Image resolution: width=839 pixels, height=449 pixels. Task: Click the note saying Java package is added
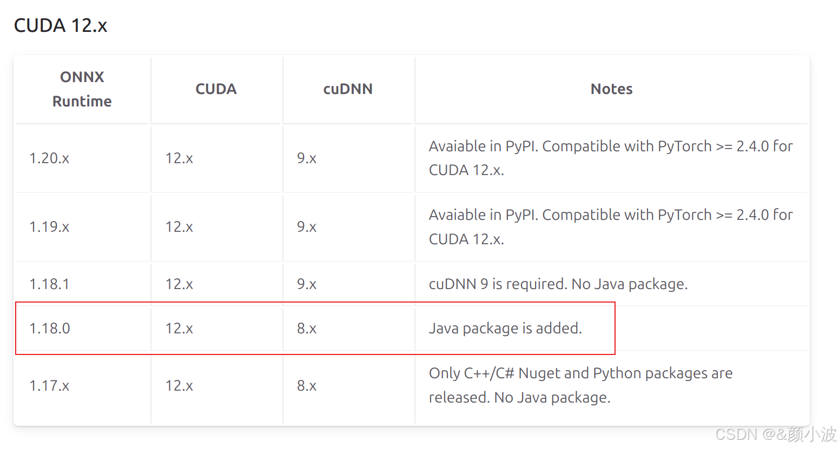505,328
